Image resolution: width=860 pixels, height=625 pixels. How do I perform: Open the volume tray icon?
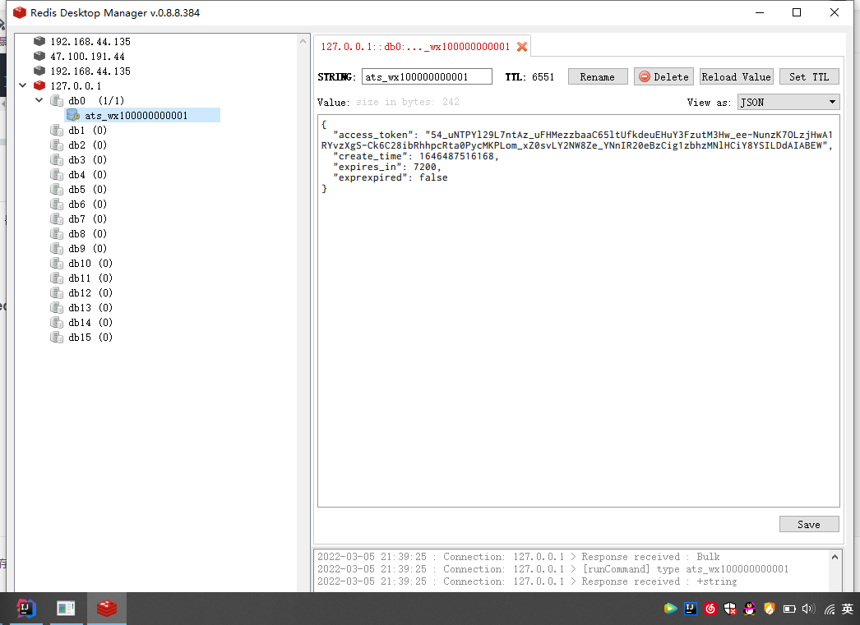coord(808,609)
